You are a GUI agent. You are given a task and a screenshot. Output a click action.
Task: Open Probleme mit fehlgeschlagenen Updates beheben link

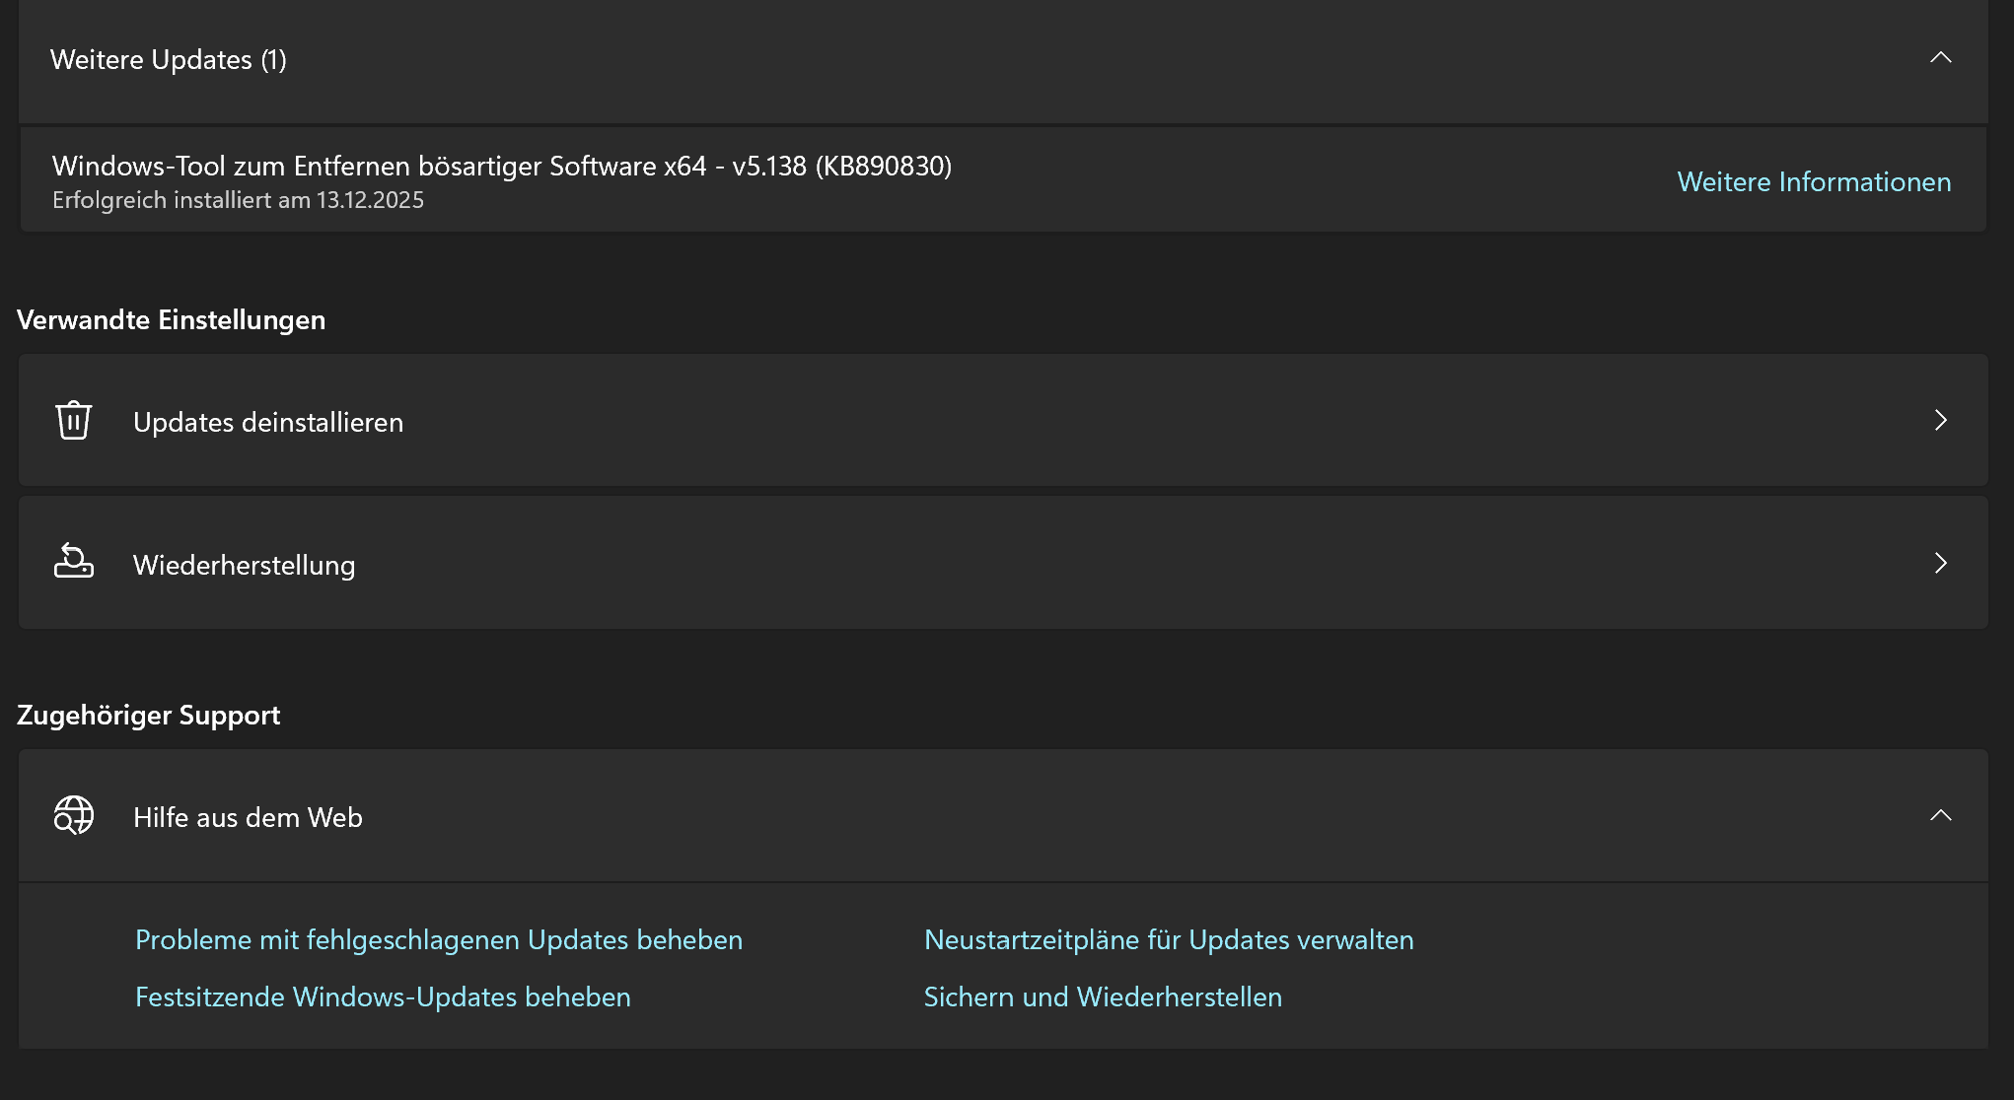[438, 939]
